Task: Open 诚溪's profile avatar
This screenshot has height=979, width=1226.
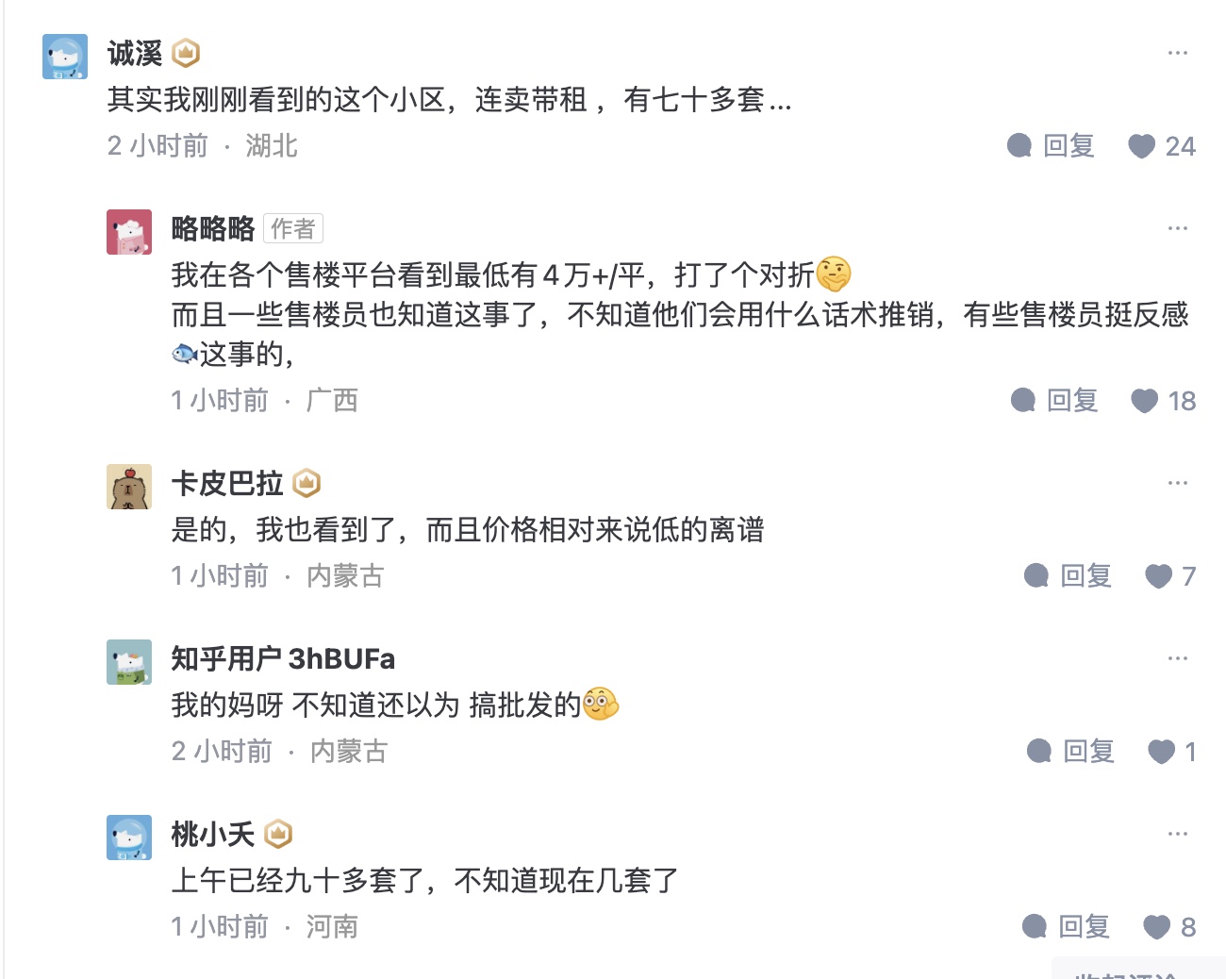Action: (x=65, y=57)
